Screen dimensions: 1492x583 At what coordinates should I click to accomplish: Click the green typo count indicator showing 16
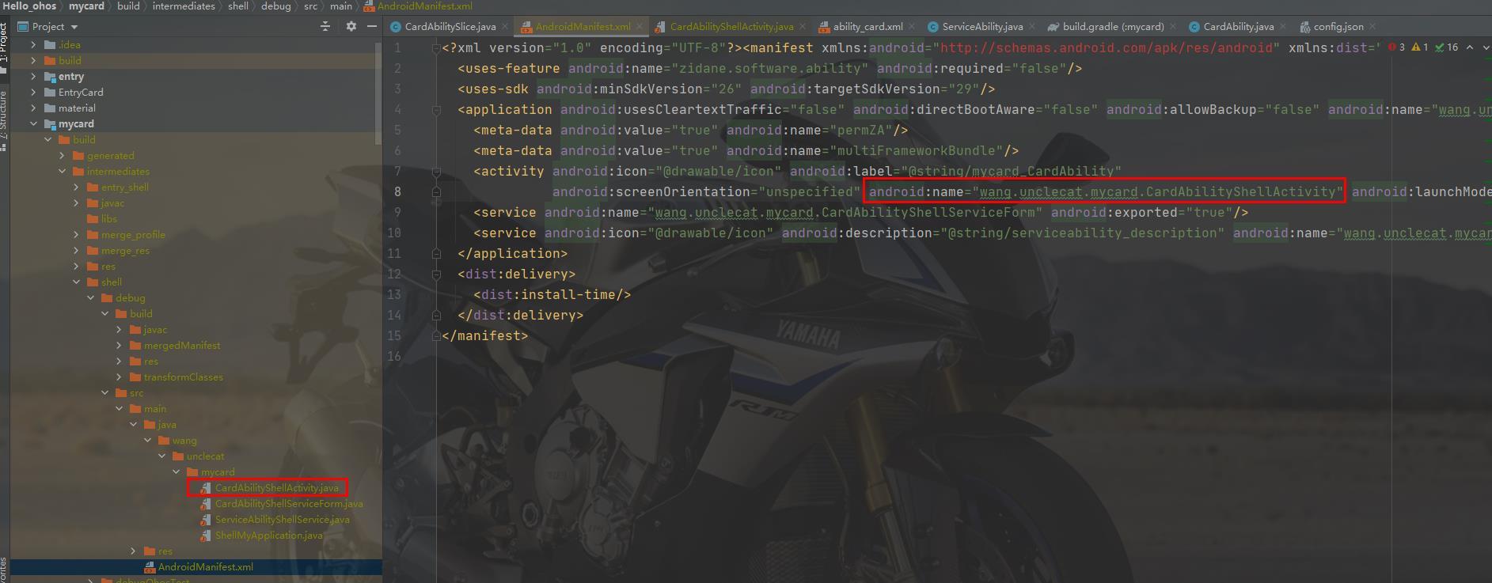(1448, 47)
